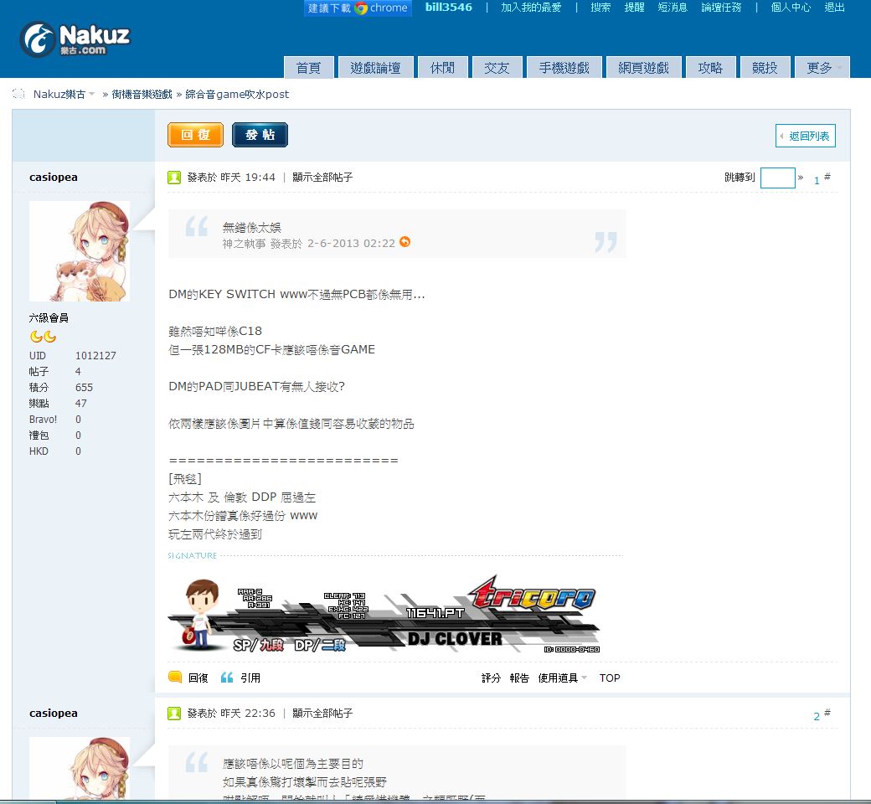Click the blue 發帖 button
This screenshot has width=871, height=804.
point(260,135)
